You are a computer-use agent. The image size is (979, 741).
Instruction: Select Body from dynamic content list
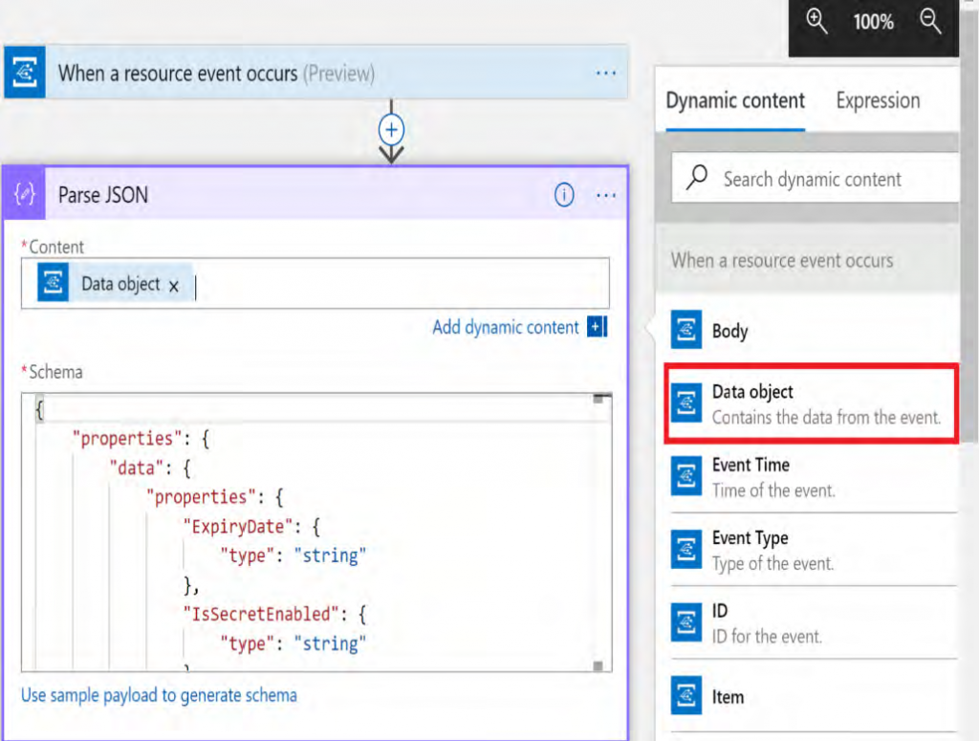[729, 331]
